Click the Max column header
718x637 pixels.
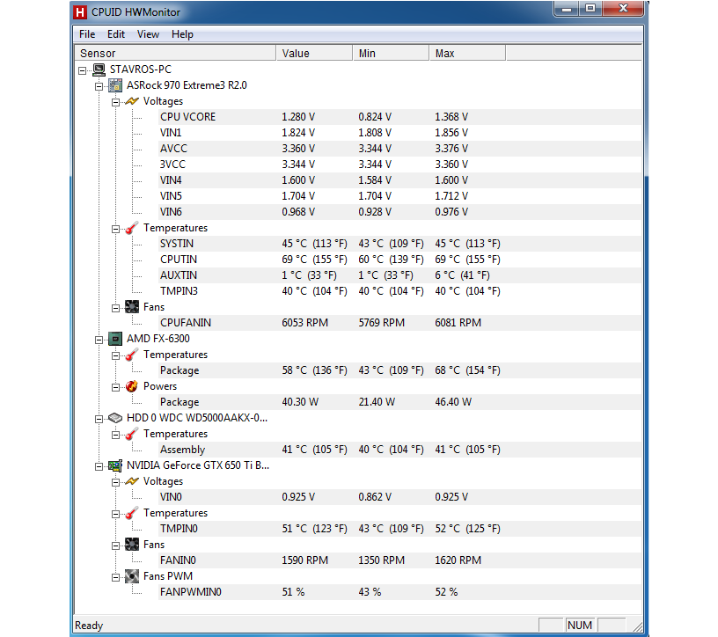pos(467,53)
